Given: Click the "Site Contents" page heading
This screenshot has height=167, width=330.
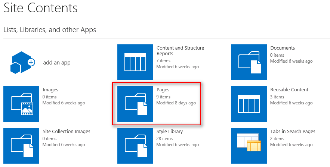Looking at the screenshot, I should point(41,8).
